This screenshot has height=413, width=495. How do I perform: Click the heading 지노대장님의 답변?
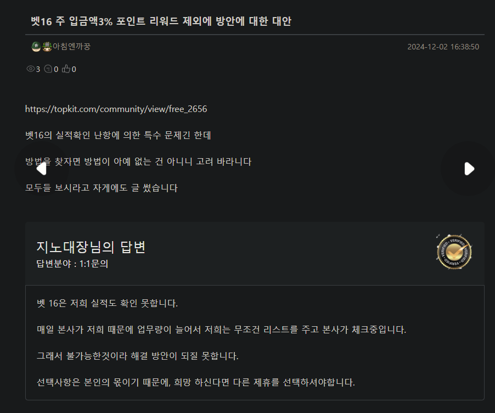pyautogui.click(x=91, y=247)
